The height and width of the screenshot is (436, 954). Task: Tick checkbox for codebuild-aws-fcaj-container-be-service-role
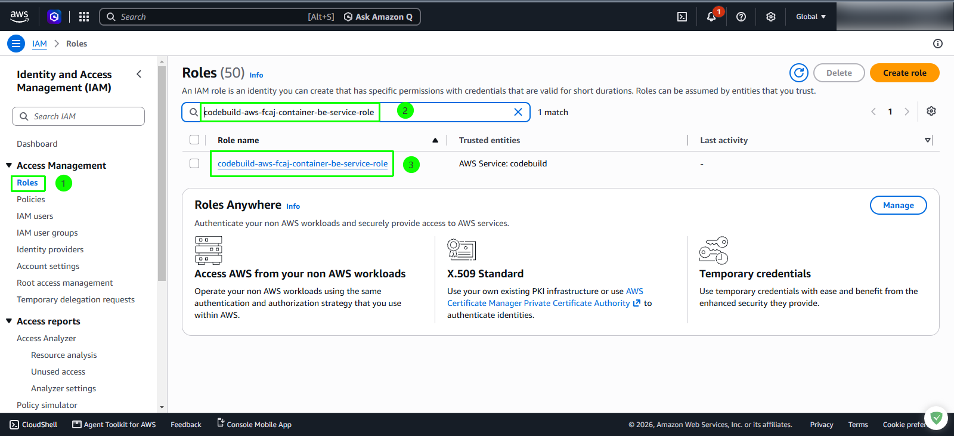tap(194, 163)
